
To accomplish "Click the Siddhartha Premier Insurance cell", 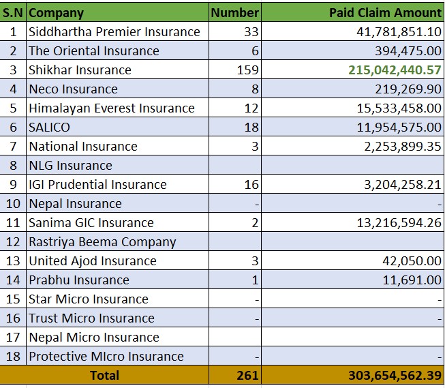I will pyautogui.click(x=114, y=32).
